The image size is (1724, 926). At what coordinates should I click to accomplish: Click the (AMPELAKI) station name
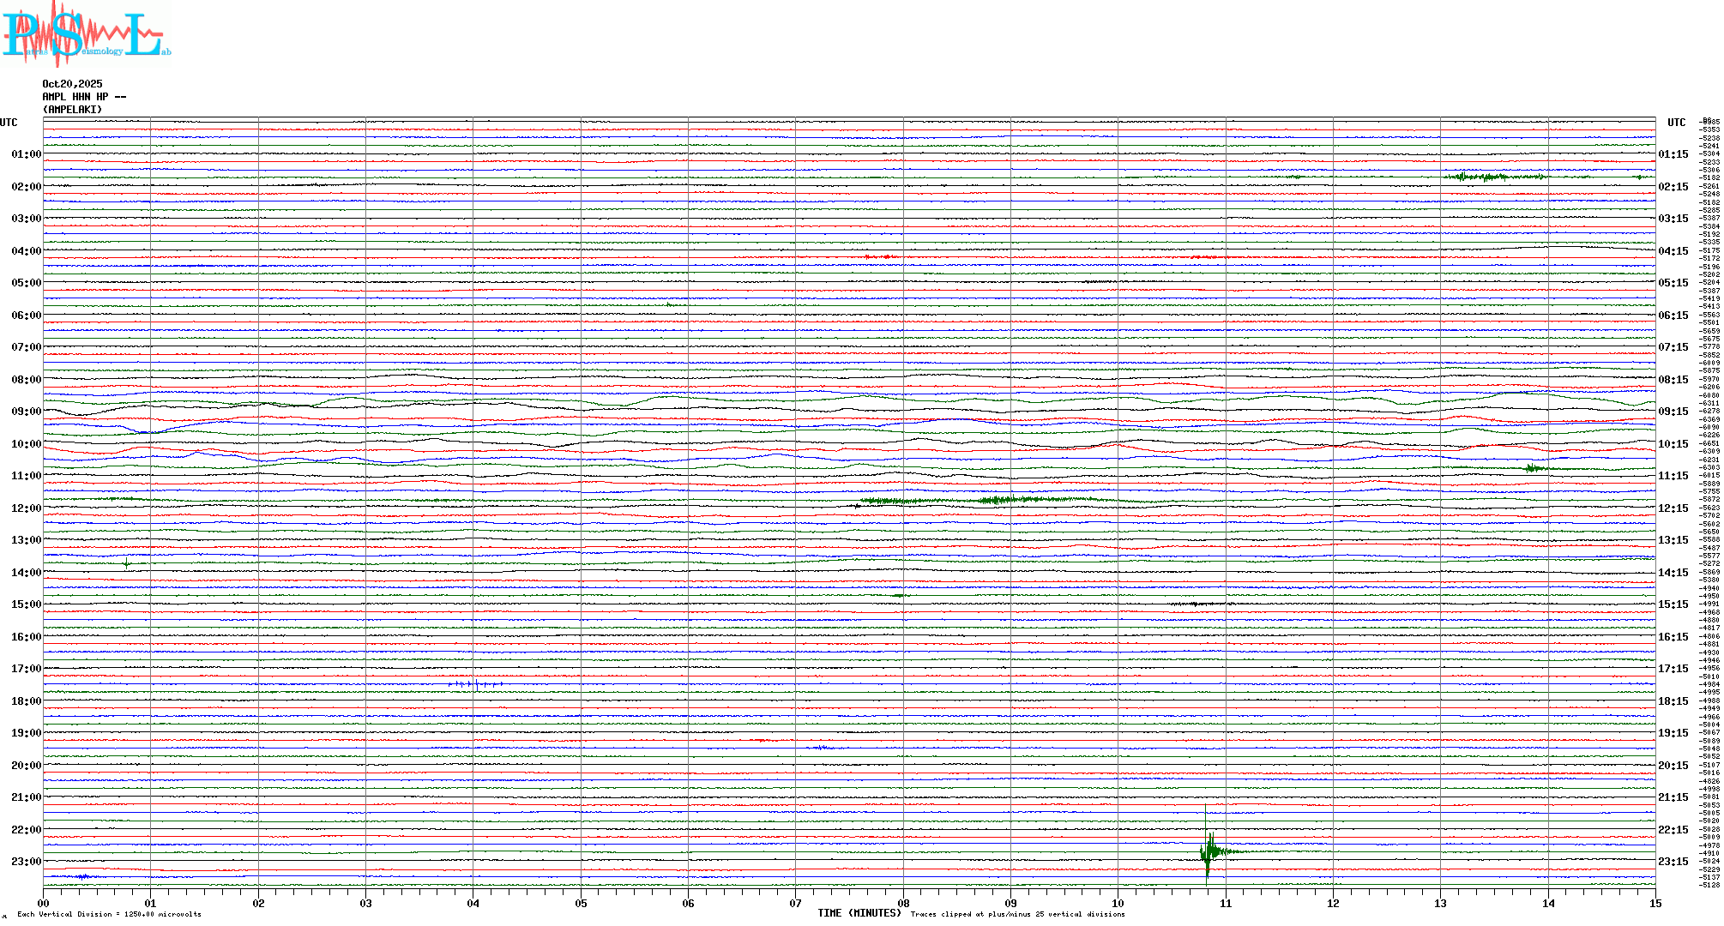click(72, 110)
